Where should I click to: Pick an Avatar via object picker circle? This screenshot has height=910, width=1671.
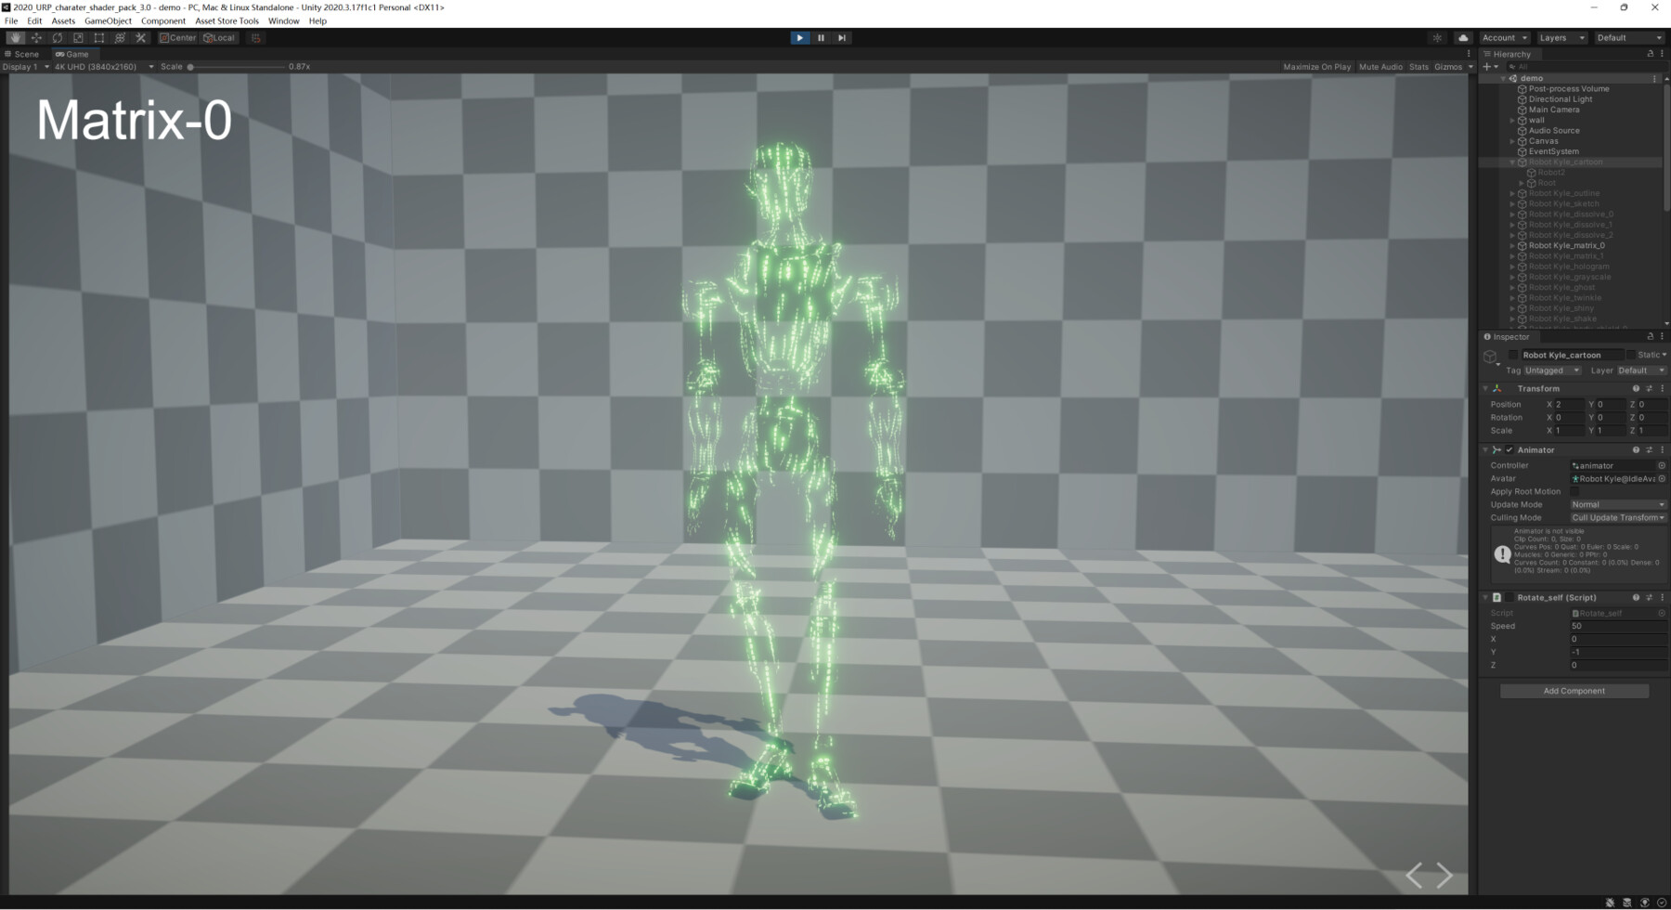coord(1662,479)
